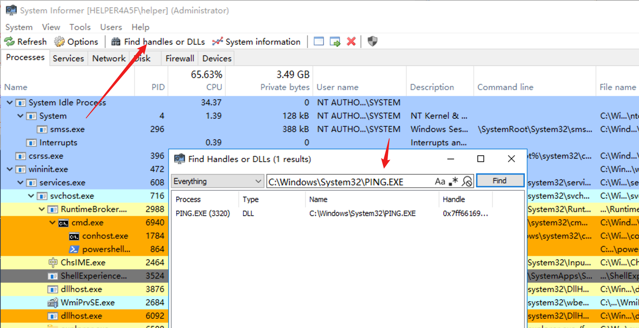The width and height of the screenshot is (639, 328).
Task: Collapse the cmd.exe process tree node
Action: (x=52, y=222)
